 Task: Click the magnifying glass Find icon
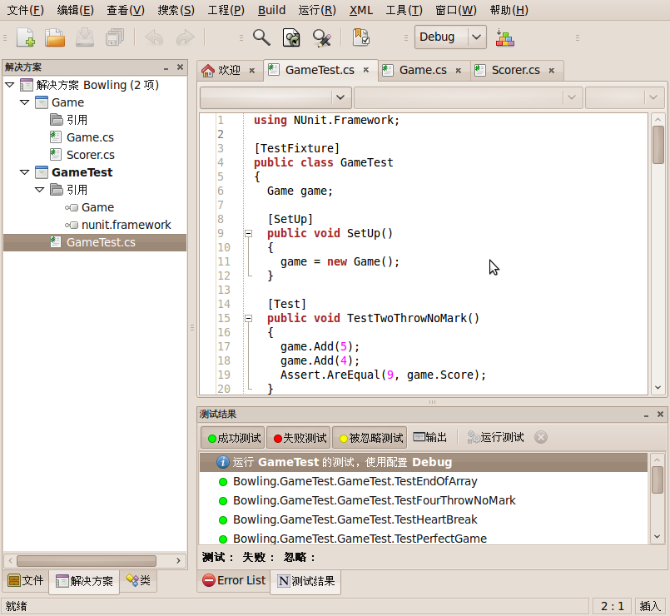(261, 37)
